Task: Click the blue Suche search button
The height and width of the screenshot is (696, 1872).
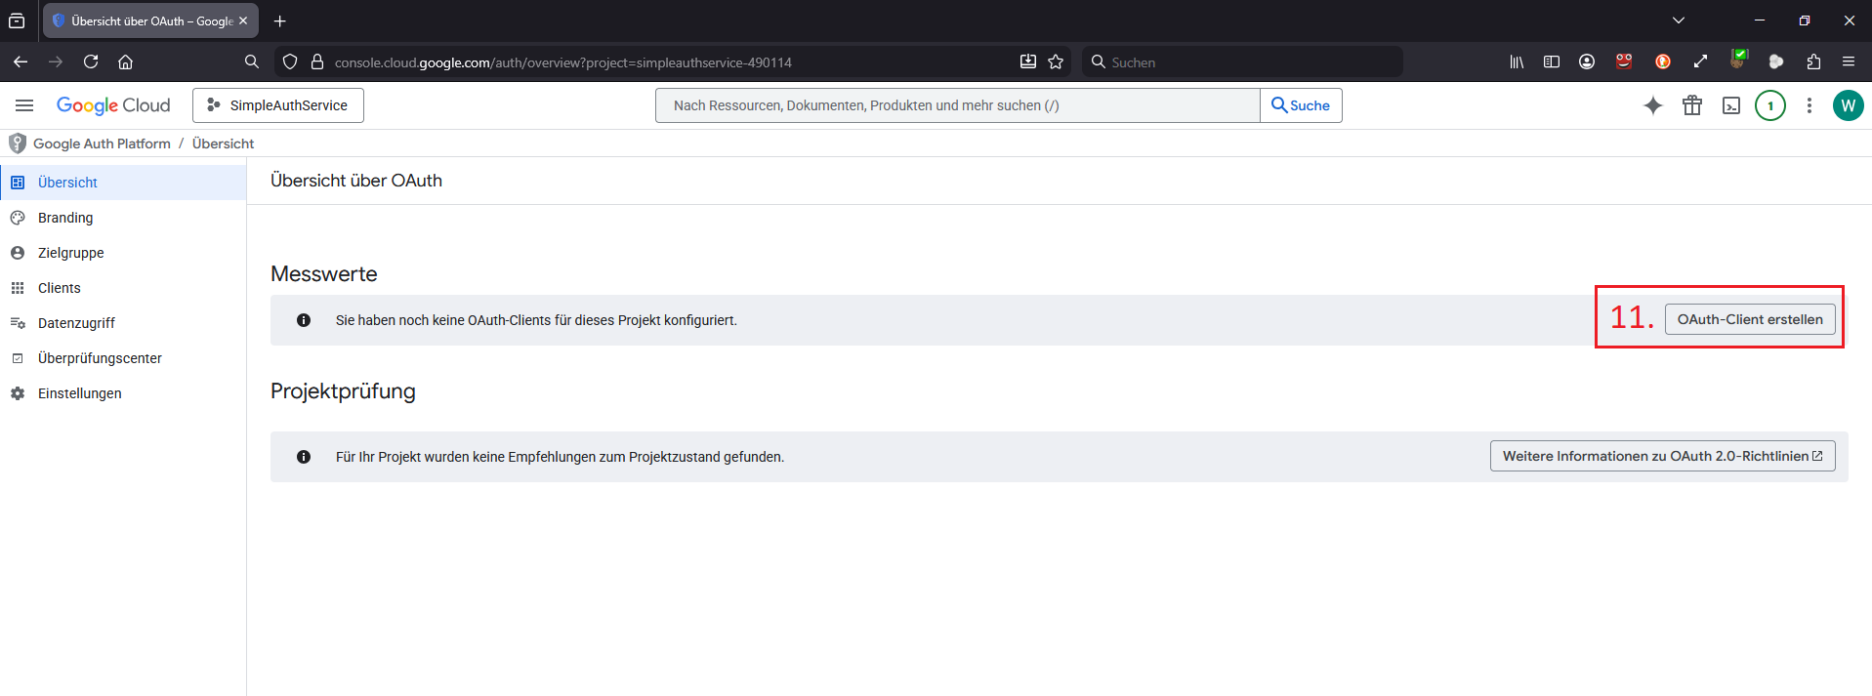Action: point(1301,105)
